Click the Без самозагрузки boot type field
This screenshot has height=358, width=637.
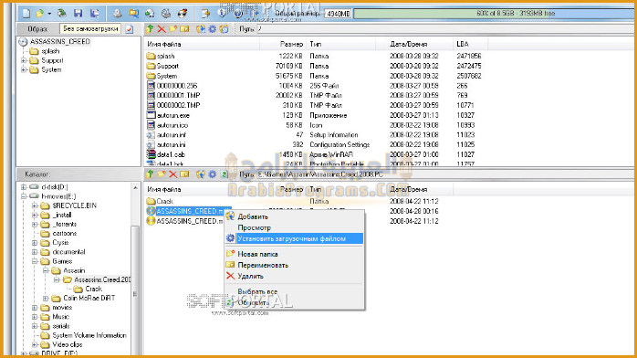point(90,29)
